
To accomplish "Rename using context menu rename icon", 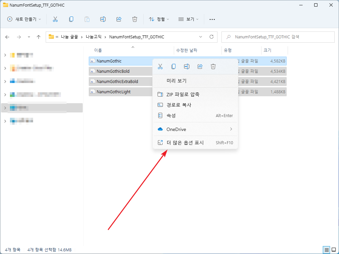I will pos(187,66).
